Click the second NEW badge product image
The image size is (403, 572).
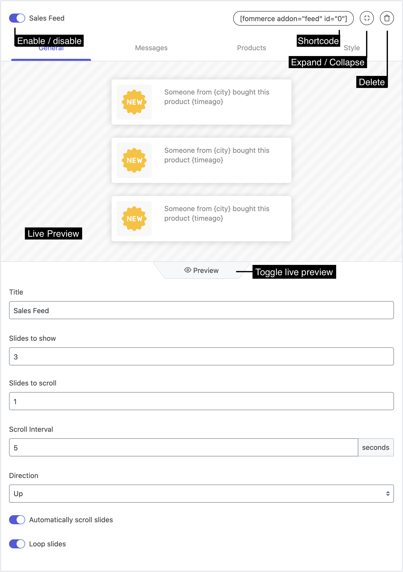pyautogui.click(x=134, y=160)
